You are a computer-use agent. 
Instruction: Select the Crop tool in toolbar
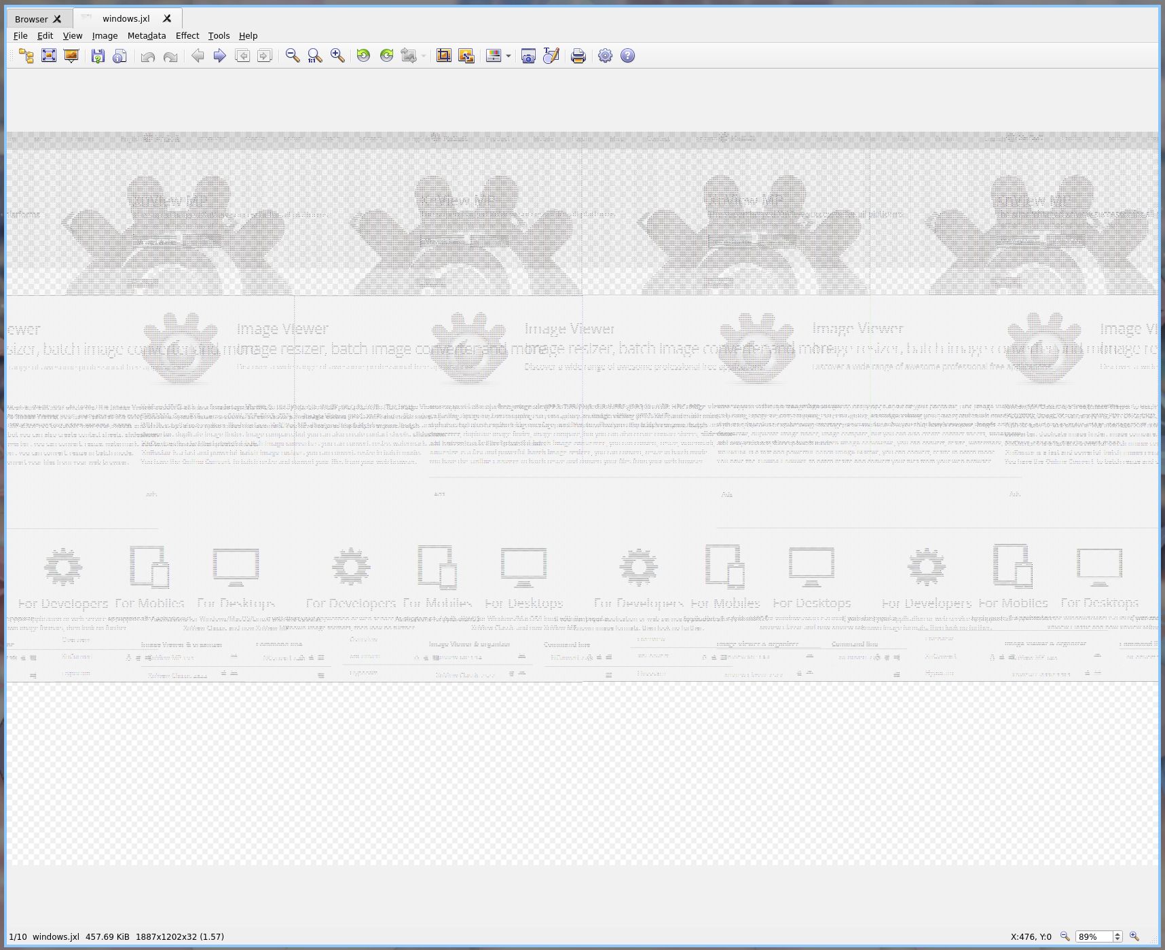click(x=444, y=56)
